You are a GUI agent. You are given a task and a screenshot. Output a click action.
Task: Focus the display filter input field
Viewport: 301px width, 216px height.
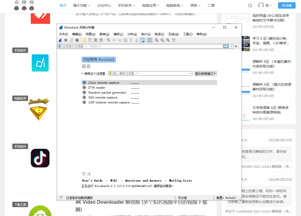[142, 46]
